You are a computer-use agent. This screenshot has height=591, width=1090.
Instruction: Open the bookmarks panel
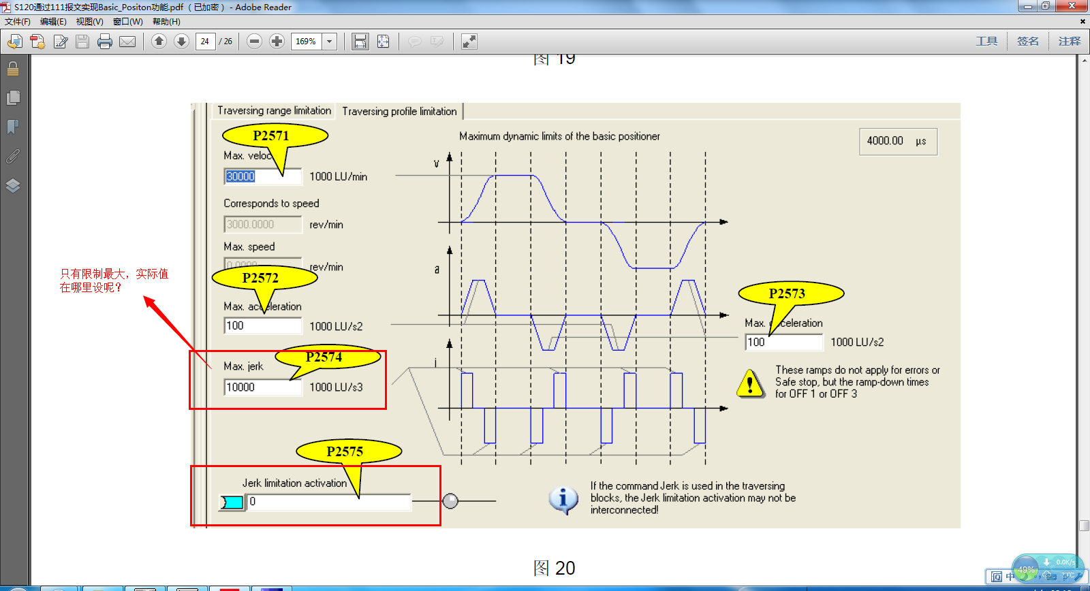tap(13, 127)
